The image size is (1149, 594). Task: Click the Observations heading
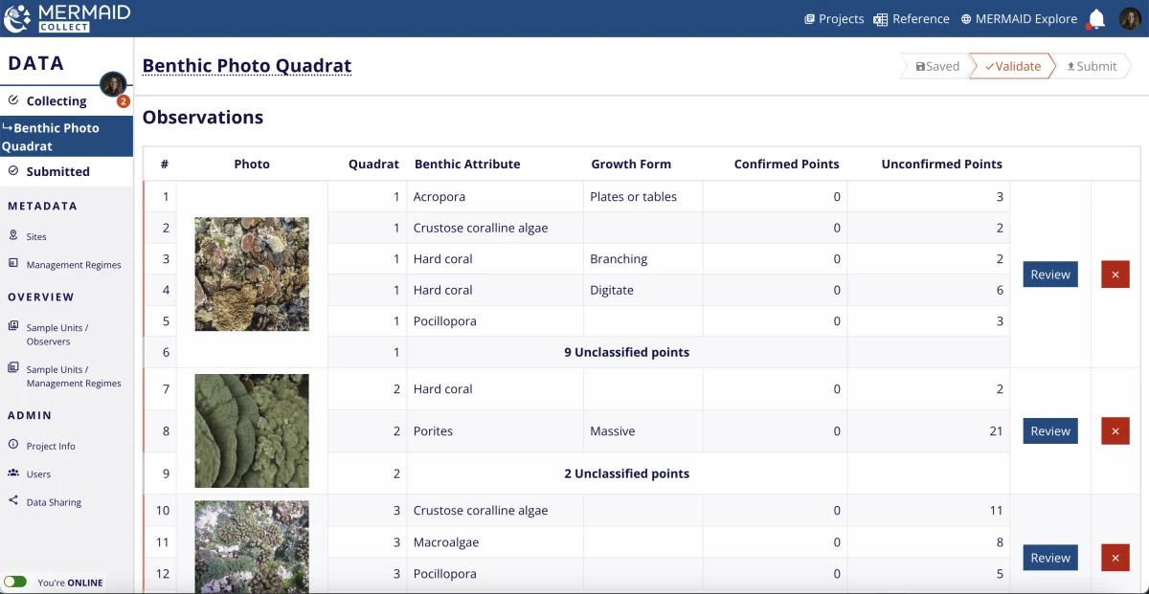tap(203, 118)
